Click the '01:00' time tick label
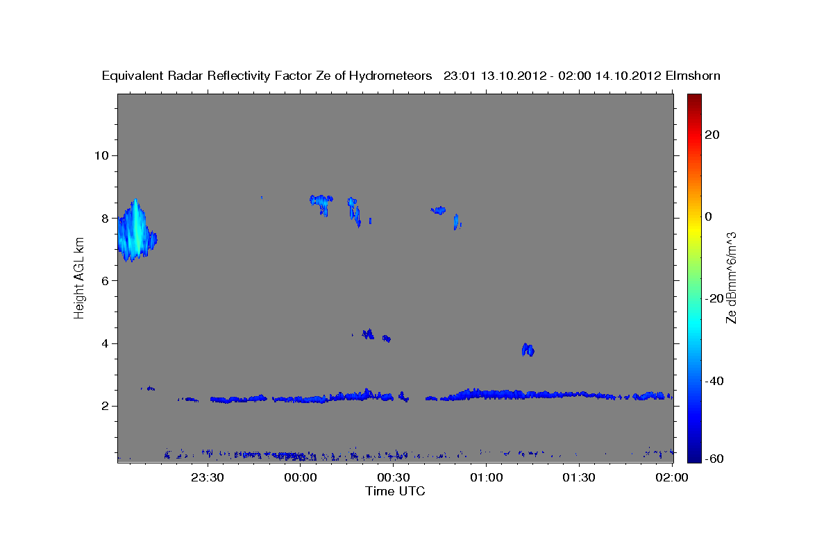The image size is (833, 555). tap(486, 477)
